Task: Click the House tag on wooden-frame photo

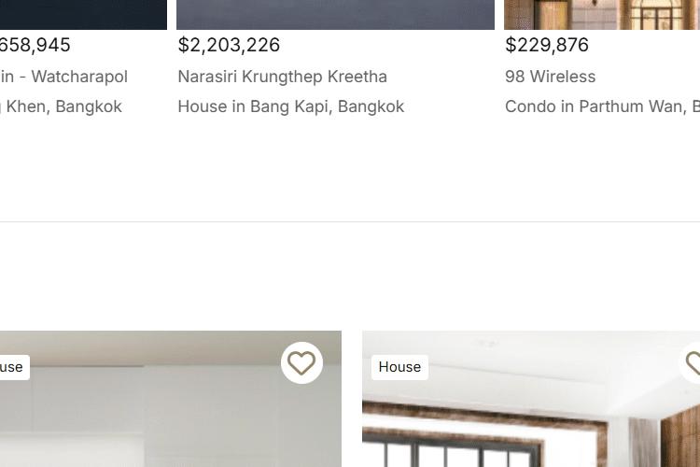Action: tap(399, 367)
